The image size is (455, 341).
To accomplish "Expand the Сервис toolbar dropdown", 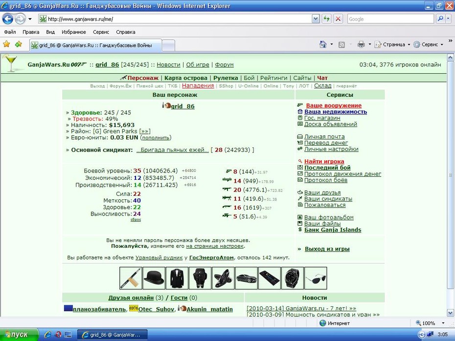I will coord(428,44).
